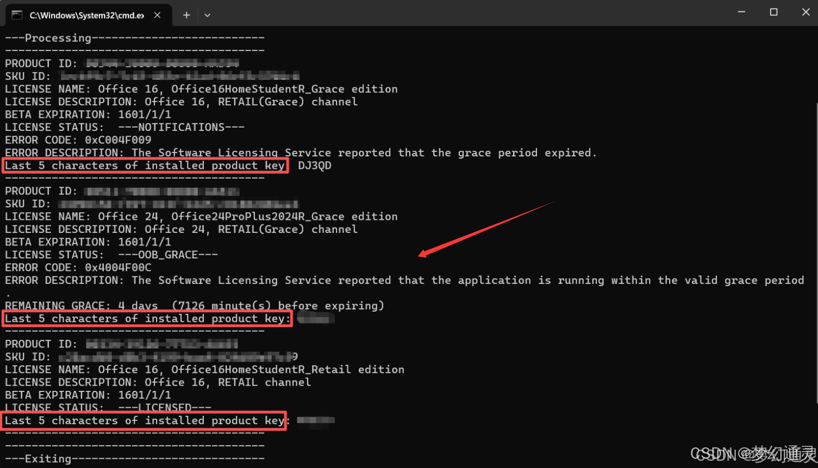This screenshot has width=818, height=468.
Task: Click the '---Exiting---' line
Action: pos(135,459)
